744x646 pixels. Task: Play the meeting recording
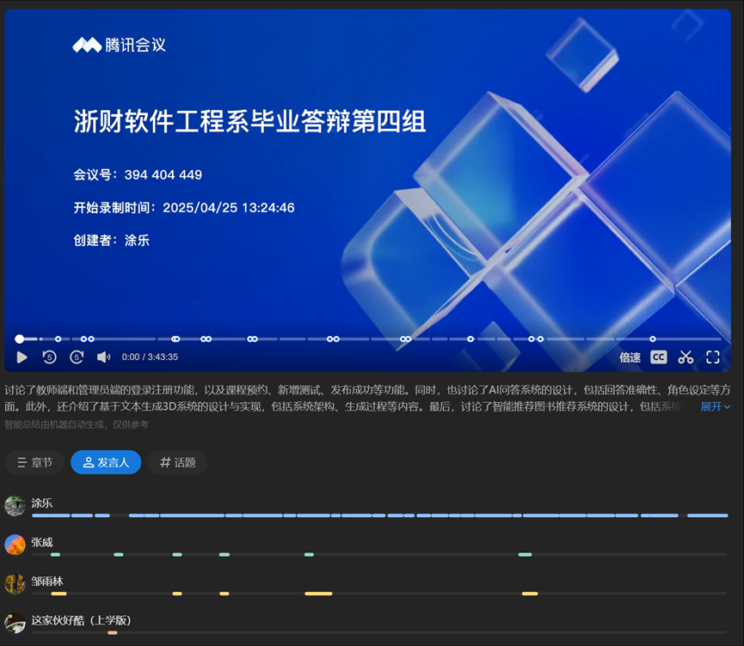[22, 357]
